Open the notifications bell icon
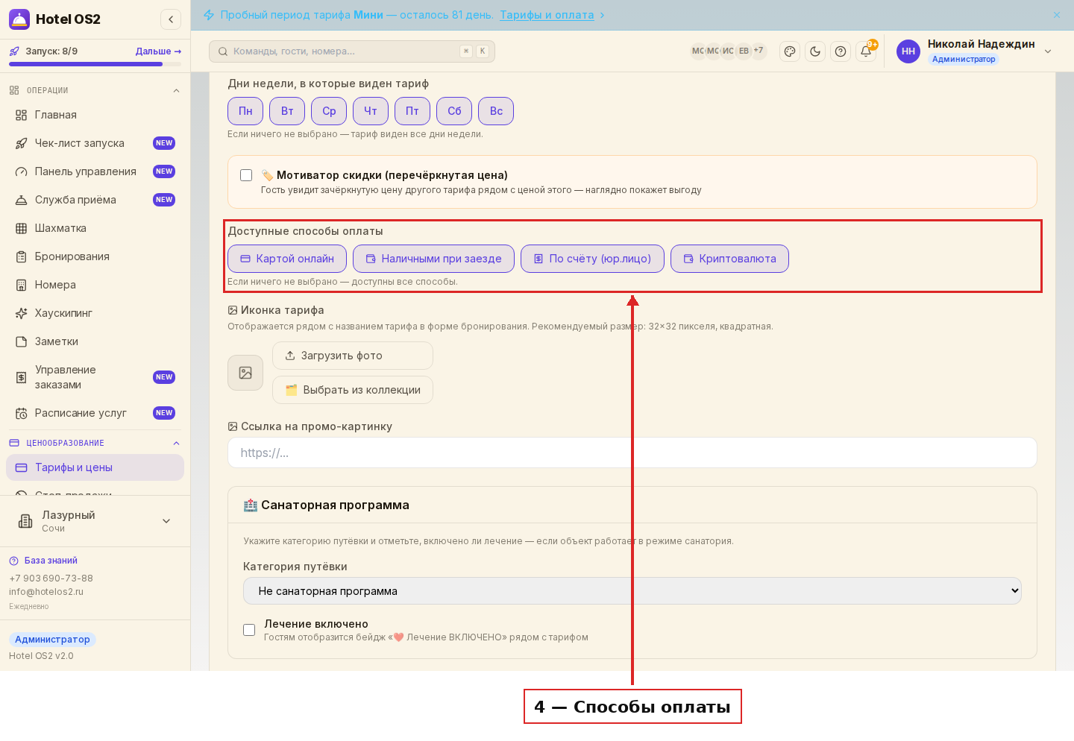1074x741 pixels. (x=866, y=51)
